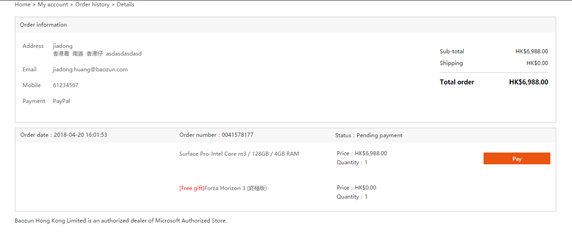
Task: Open My account breadcrumb link
Action: click(x=53, y=5)
